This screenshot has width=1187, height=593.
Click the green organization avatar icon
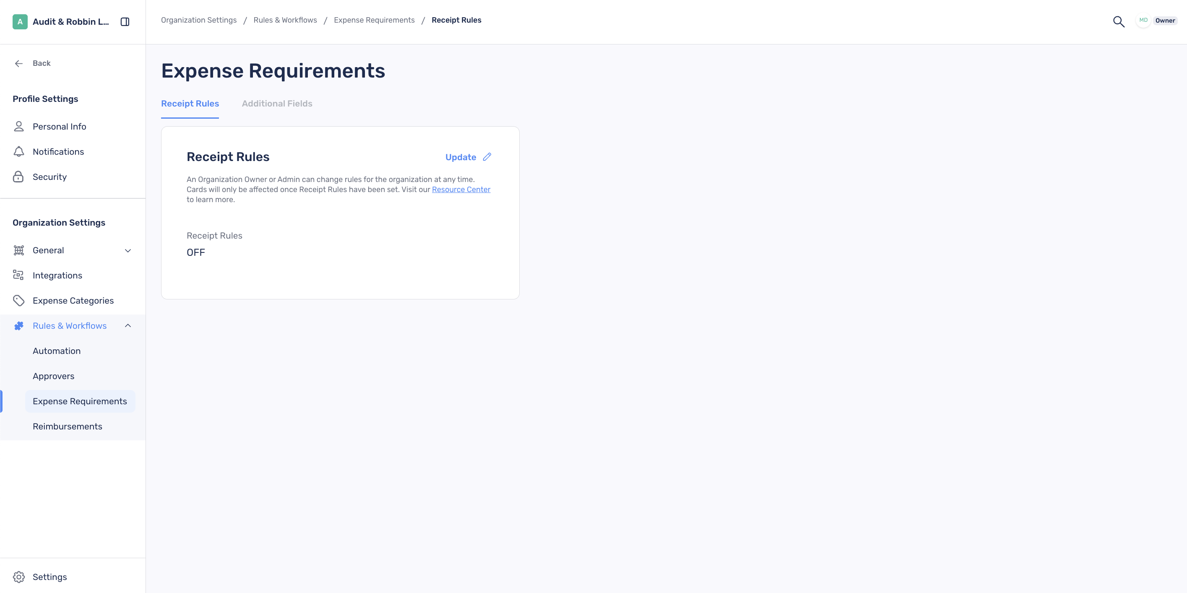pyautogui.click(x=20, y=22)
